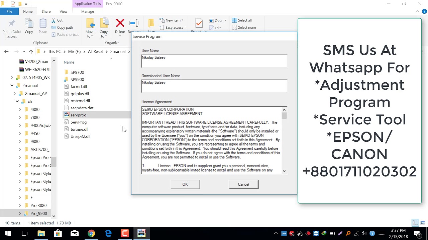
Task: Switch to details view icon in status bar
Action: [415, 223]
